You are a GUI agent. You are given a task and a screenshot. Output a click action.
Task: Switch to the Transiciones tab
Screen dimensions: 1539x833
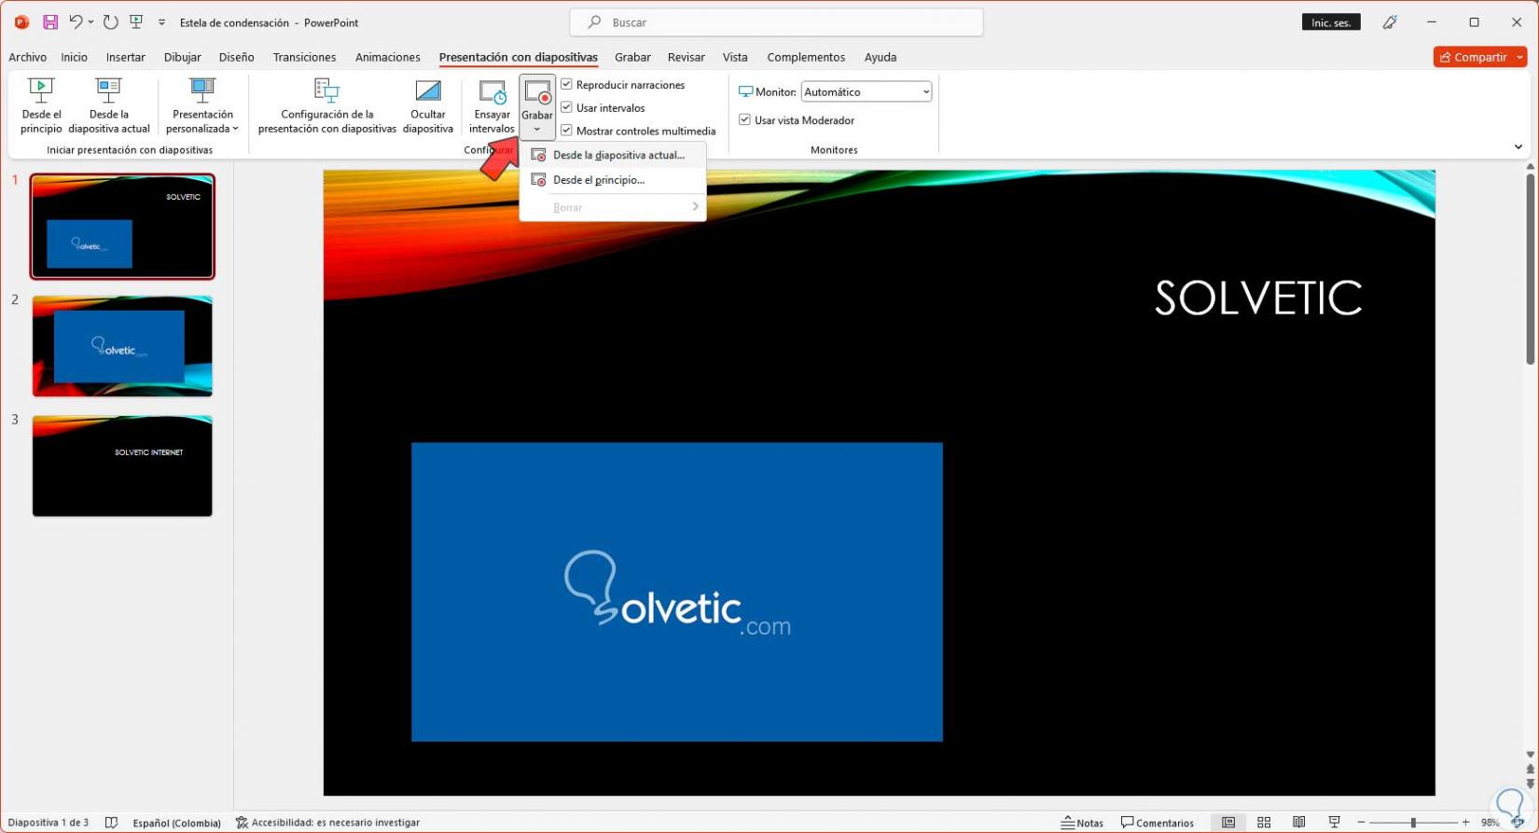[x=304, y=57]
